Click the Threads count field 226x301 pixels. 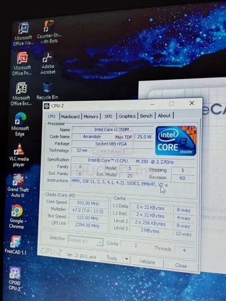(184, 250)
